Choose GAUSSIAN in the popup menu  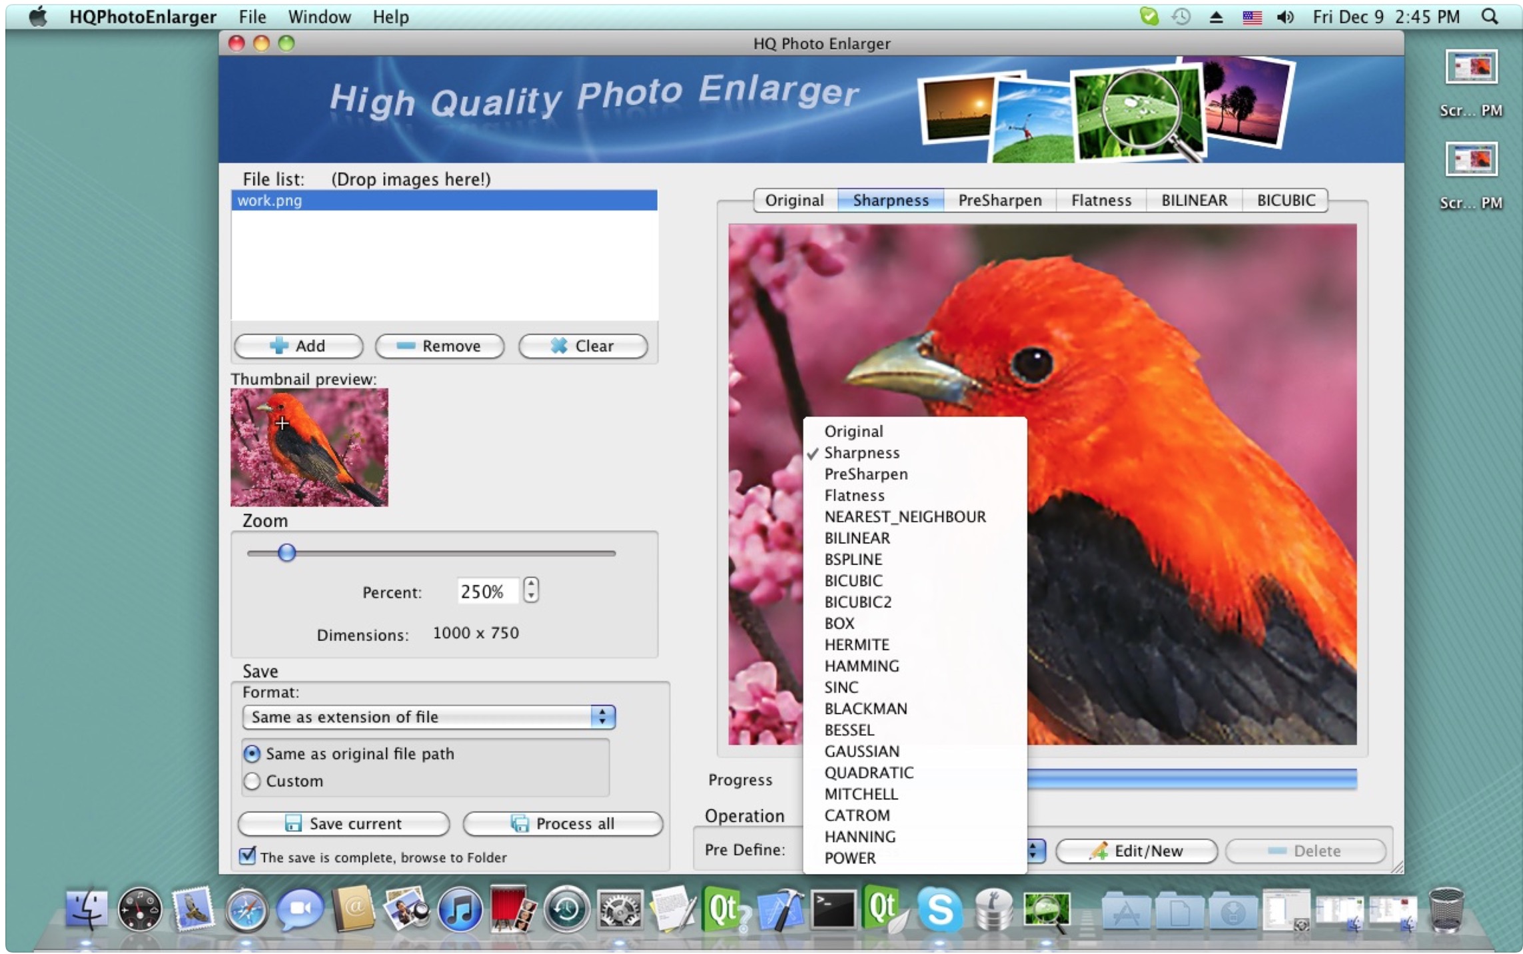coord(861,751)
